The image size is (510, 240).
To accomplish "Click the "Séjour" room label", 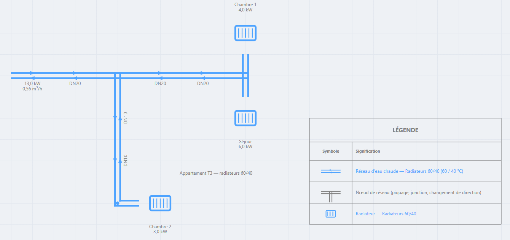I will (245, 142).
